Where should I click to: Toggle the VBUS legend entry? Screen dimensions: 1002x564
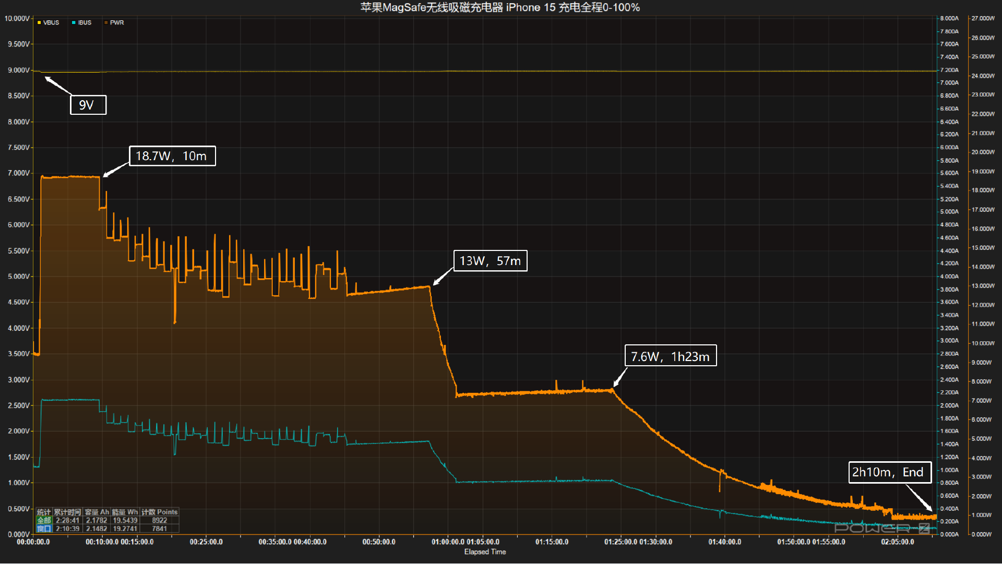point(51,22)
